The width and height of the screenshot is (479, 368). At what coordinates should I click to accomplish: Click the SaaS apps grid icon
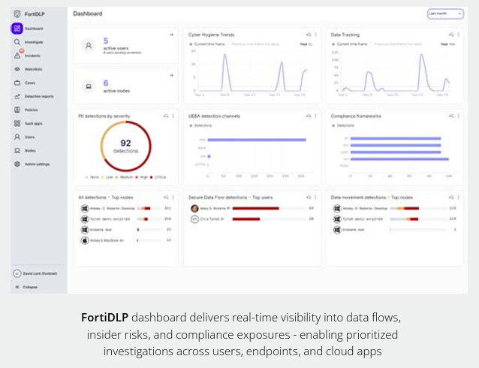coord(17,123)
